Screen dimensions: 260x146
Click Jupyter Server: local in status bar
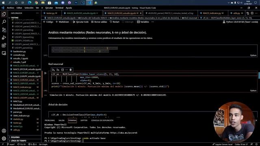click(222, 144)
